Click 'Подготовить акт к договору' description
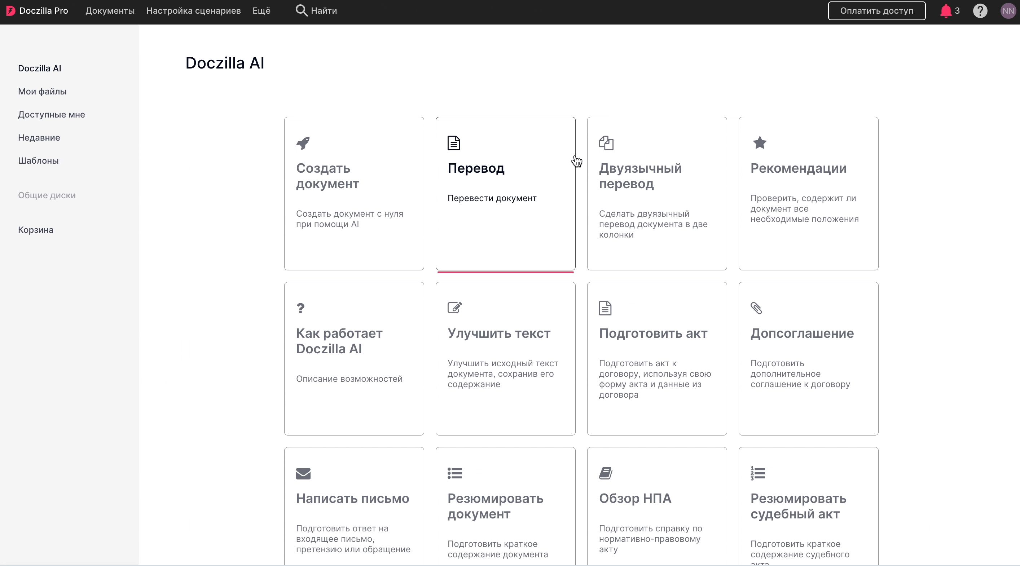 [x=655, y=379]
